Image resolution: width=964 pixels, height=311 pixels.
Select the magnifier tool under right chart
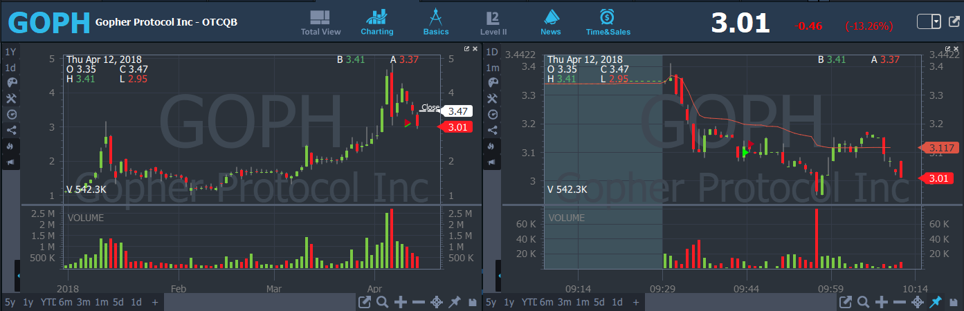coord(863,302)
